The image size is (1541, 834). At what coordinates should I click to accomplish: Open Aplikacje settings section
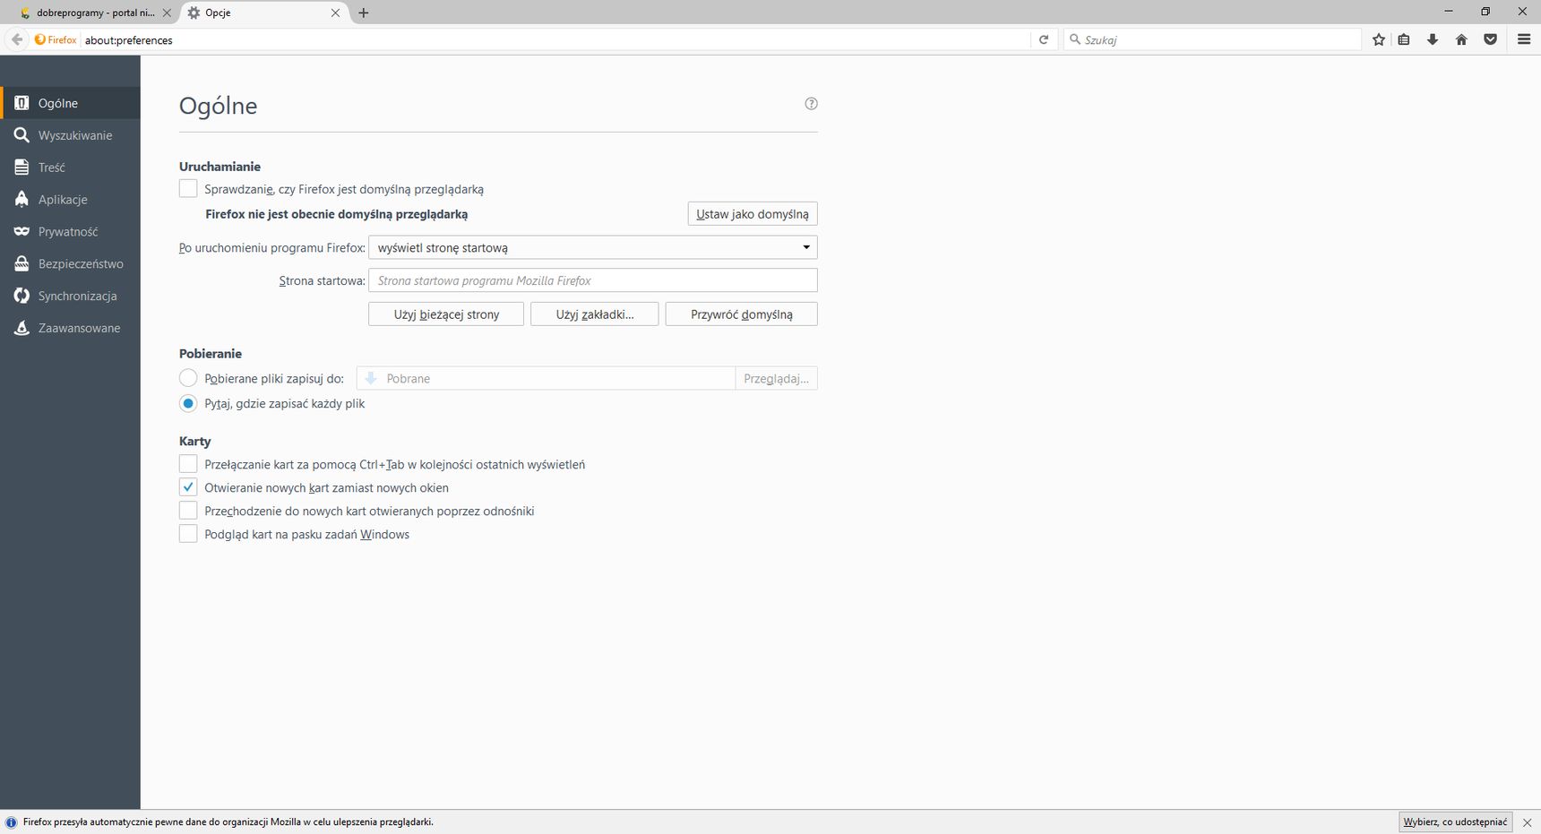tap(70, 200)
